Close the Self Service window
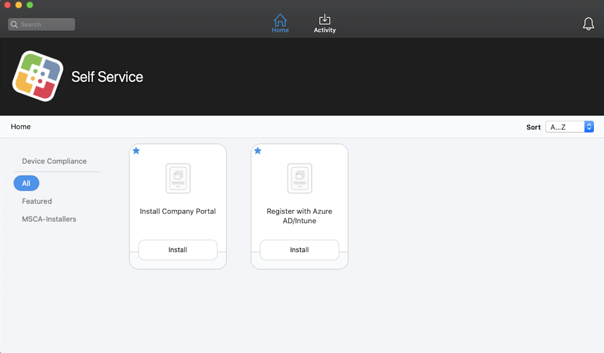 pos(7,5)
